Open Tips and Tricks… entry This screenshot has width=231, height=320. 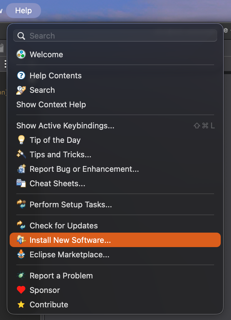click(x=115, y=155)
